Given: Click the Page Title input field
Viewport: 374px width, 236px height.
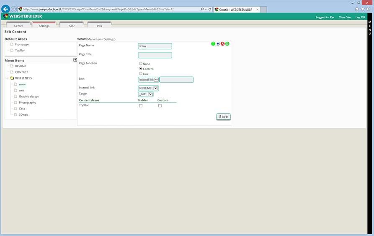Looking at the screenshot, I should [x=155, y=55].
